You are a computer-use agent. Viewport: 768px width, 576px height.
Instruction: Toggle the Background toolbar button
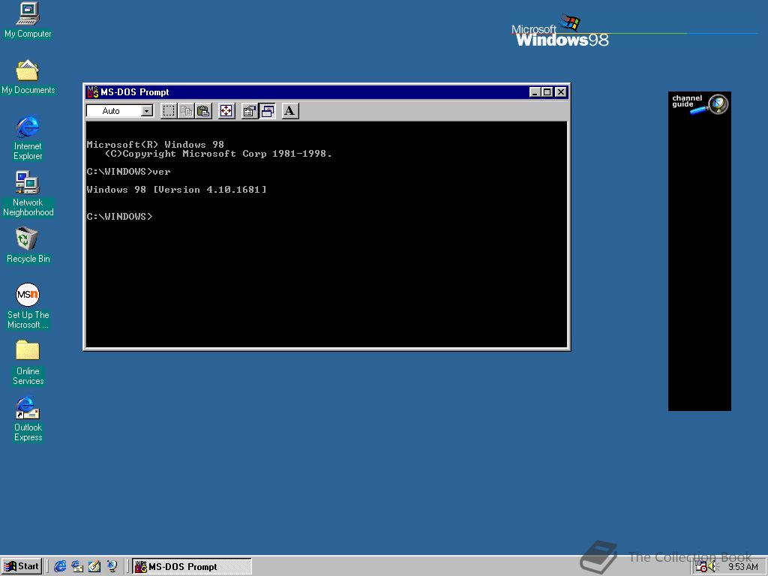coord(268,111)
